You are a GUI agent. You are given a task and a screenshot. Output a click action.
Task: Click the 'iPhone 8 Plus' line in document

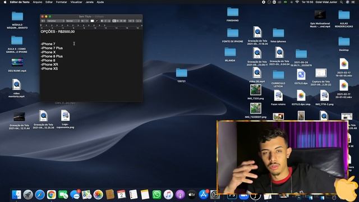tap(52, 56)
